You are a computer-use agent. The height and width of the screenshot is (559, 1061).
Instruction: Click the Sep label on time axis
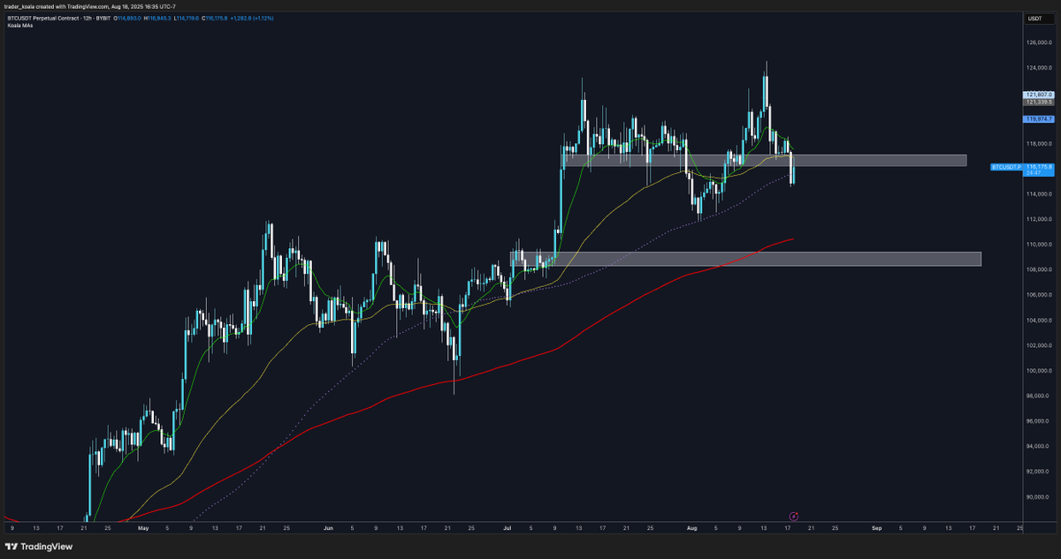click(876, 528)
